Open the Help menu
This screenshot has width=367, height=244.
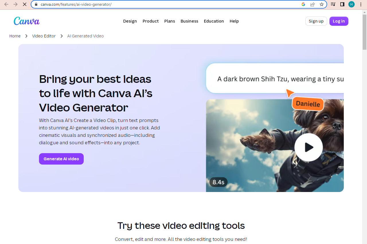coord(234,21)
